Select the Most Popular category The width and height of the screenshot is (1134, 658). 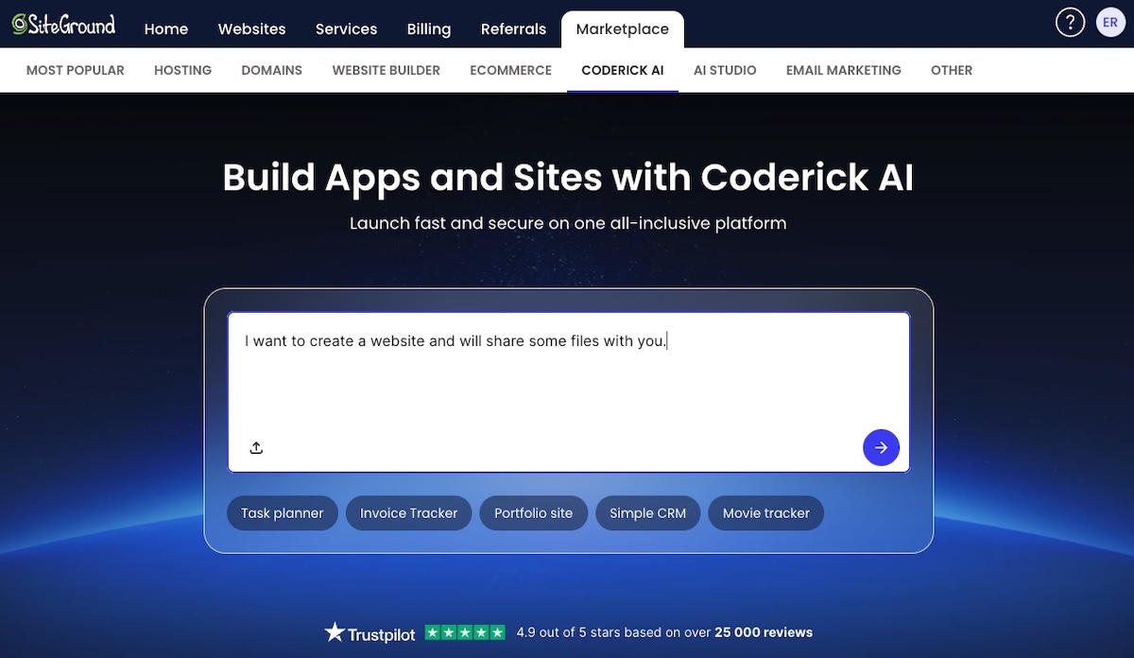76,70
